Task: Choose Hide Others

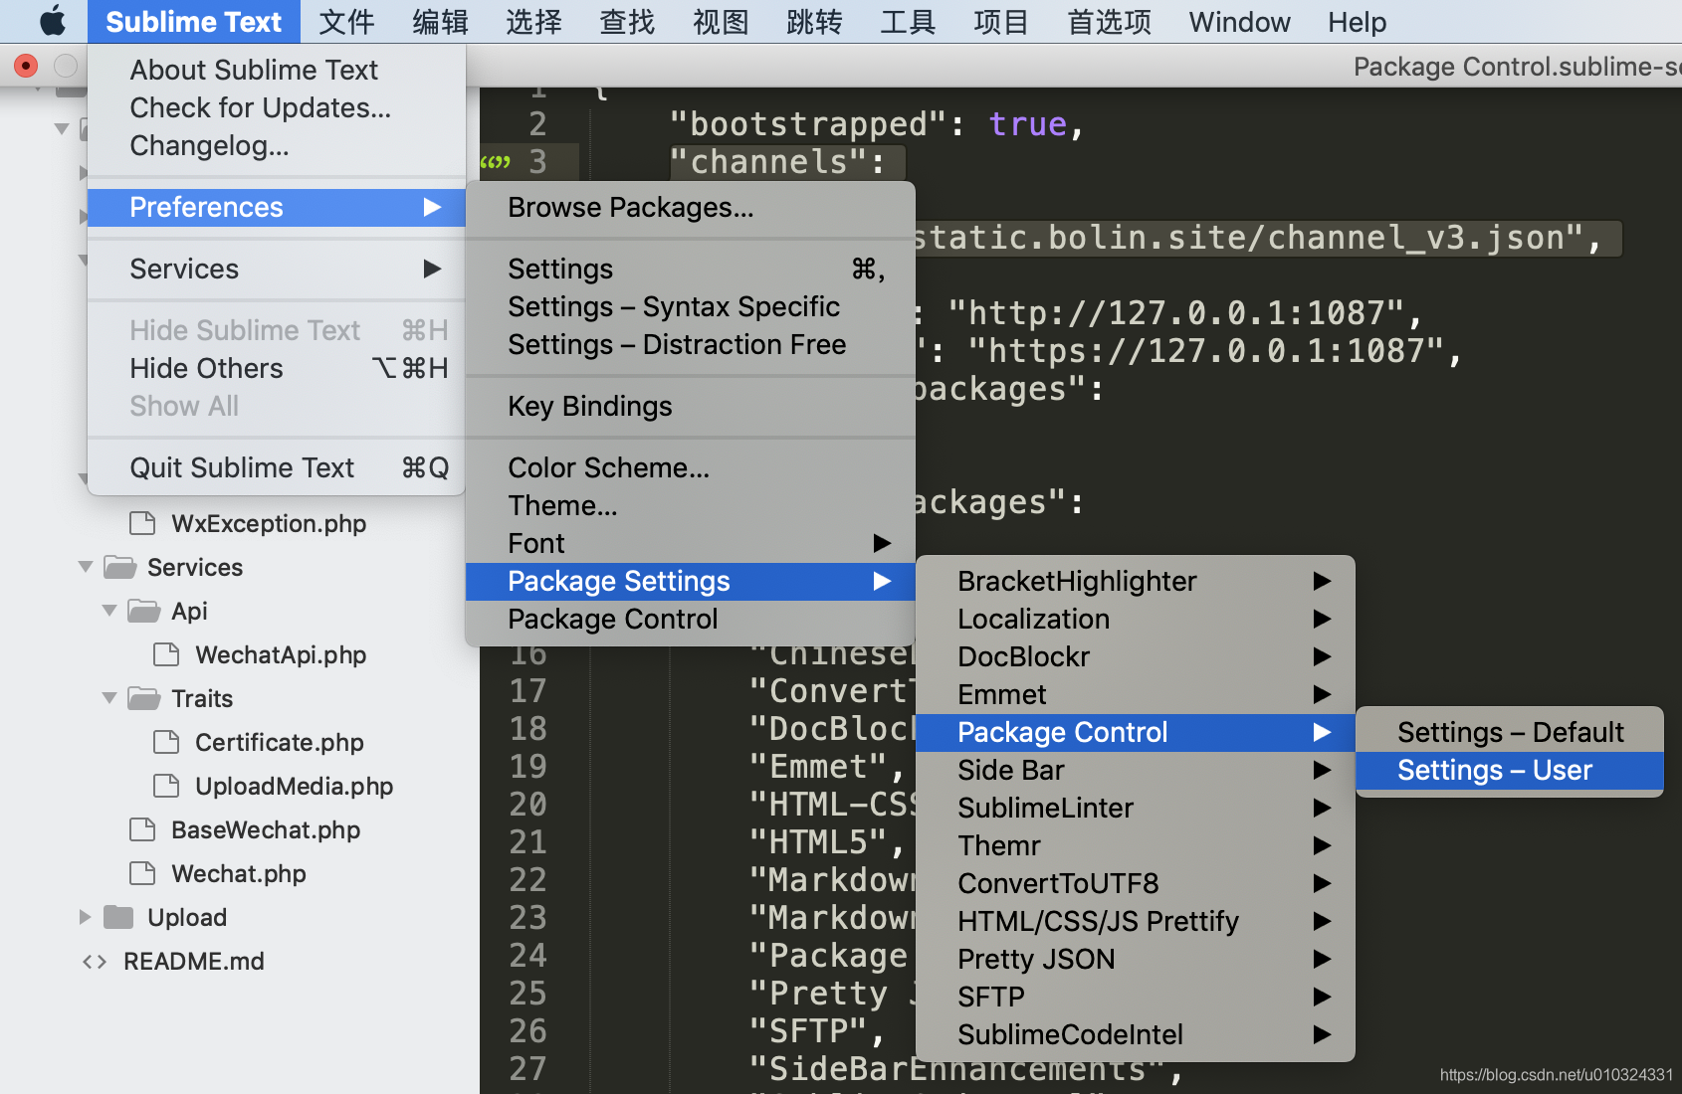Action: tap(277, 368)
